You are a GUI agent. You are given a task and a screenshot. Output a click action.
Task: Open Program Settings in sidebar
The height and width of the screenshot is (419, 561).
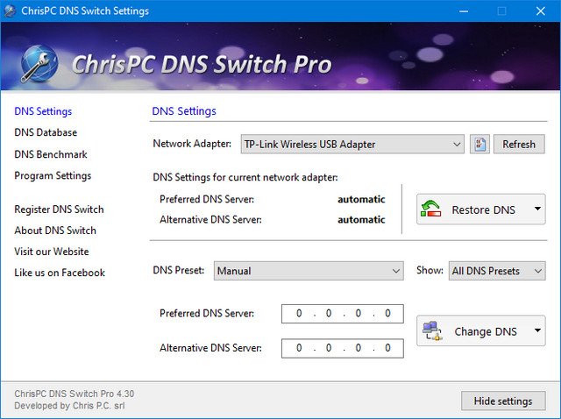[53, 175]
